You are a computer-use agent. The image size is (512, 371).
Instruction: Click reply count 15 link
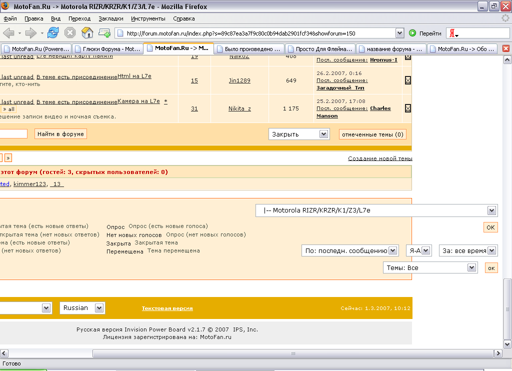pyautogui.click(x=194, y=80)
